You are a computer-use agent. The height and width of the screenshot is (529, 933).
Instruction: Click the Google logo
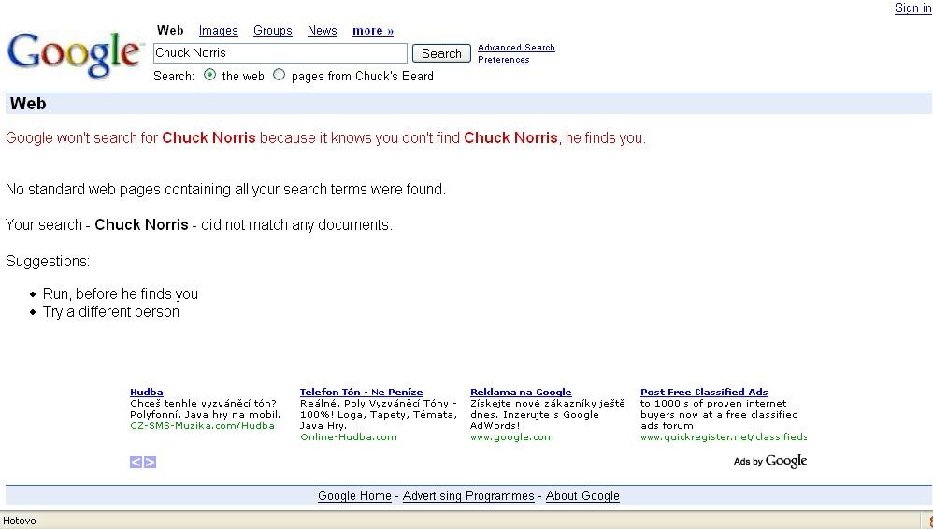coord(75,54)
